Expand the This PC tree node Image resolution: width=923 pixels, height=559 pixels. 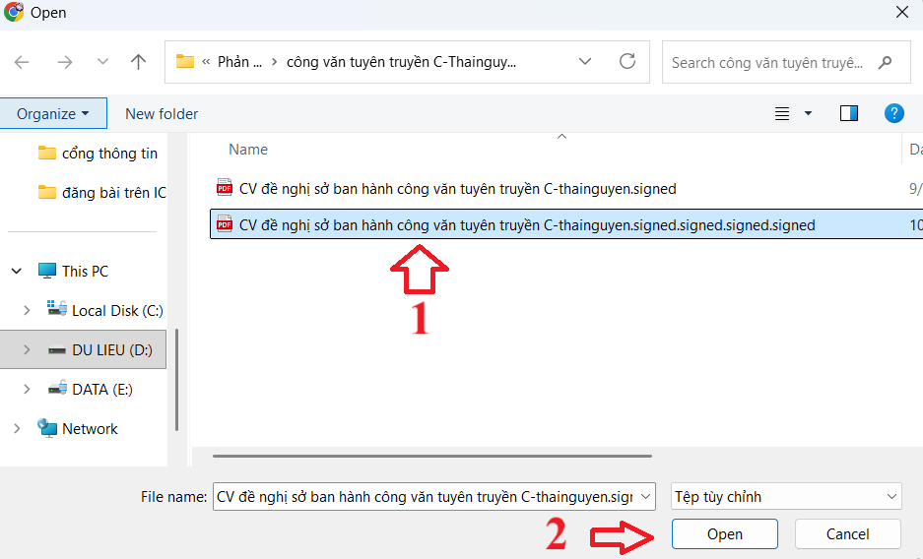[x=16, y=271]
